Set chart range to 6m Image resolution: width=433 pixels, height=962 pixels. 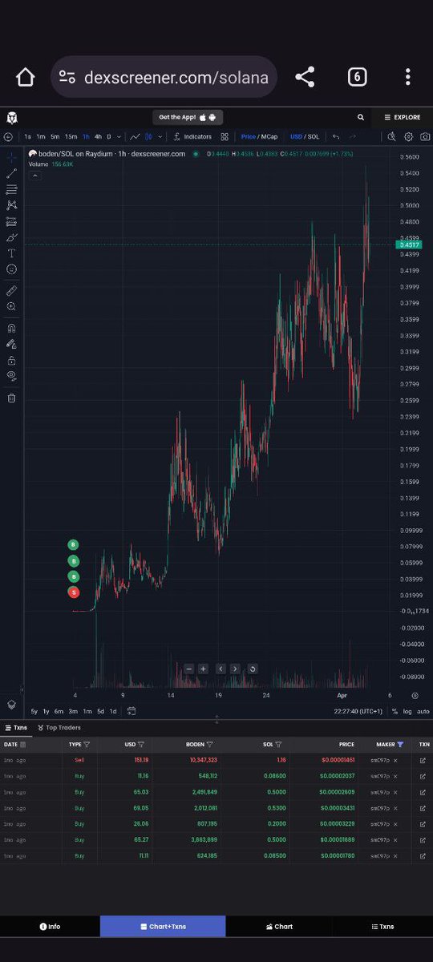[59, 711]
